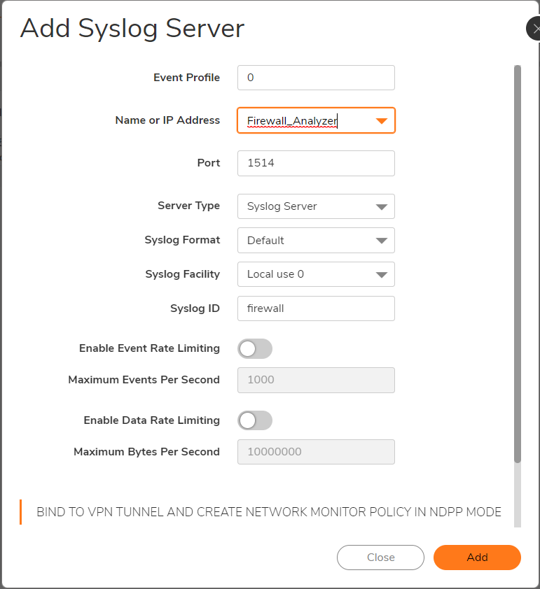Click the Enable Data Rate Limiting label
Viewport: 540px width, 589px height.
[151, 420]
